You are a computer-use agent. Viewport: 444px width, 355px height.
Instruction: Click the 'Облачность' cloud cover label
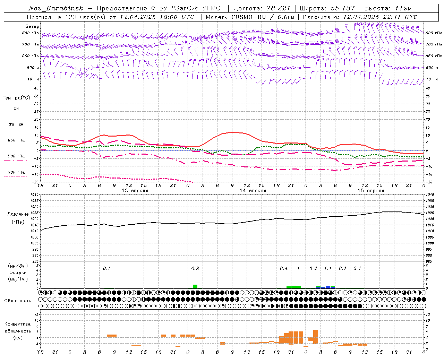pos(18,301)
